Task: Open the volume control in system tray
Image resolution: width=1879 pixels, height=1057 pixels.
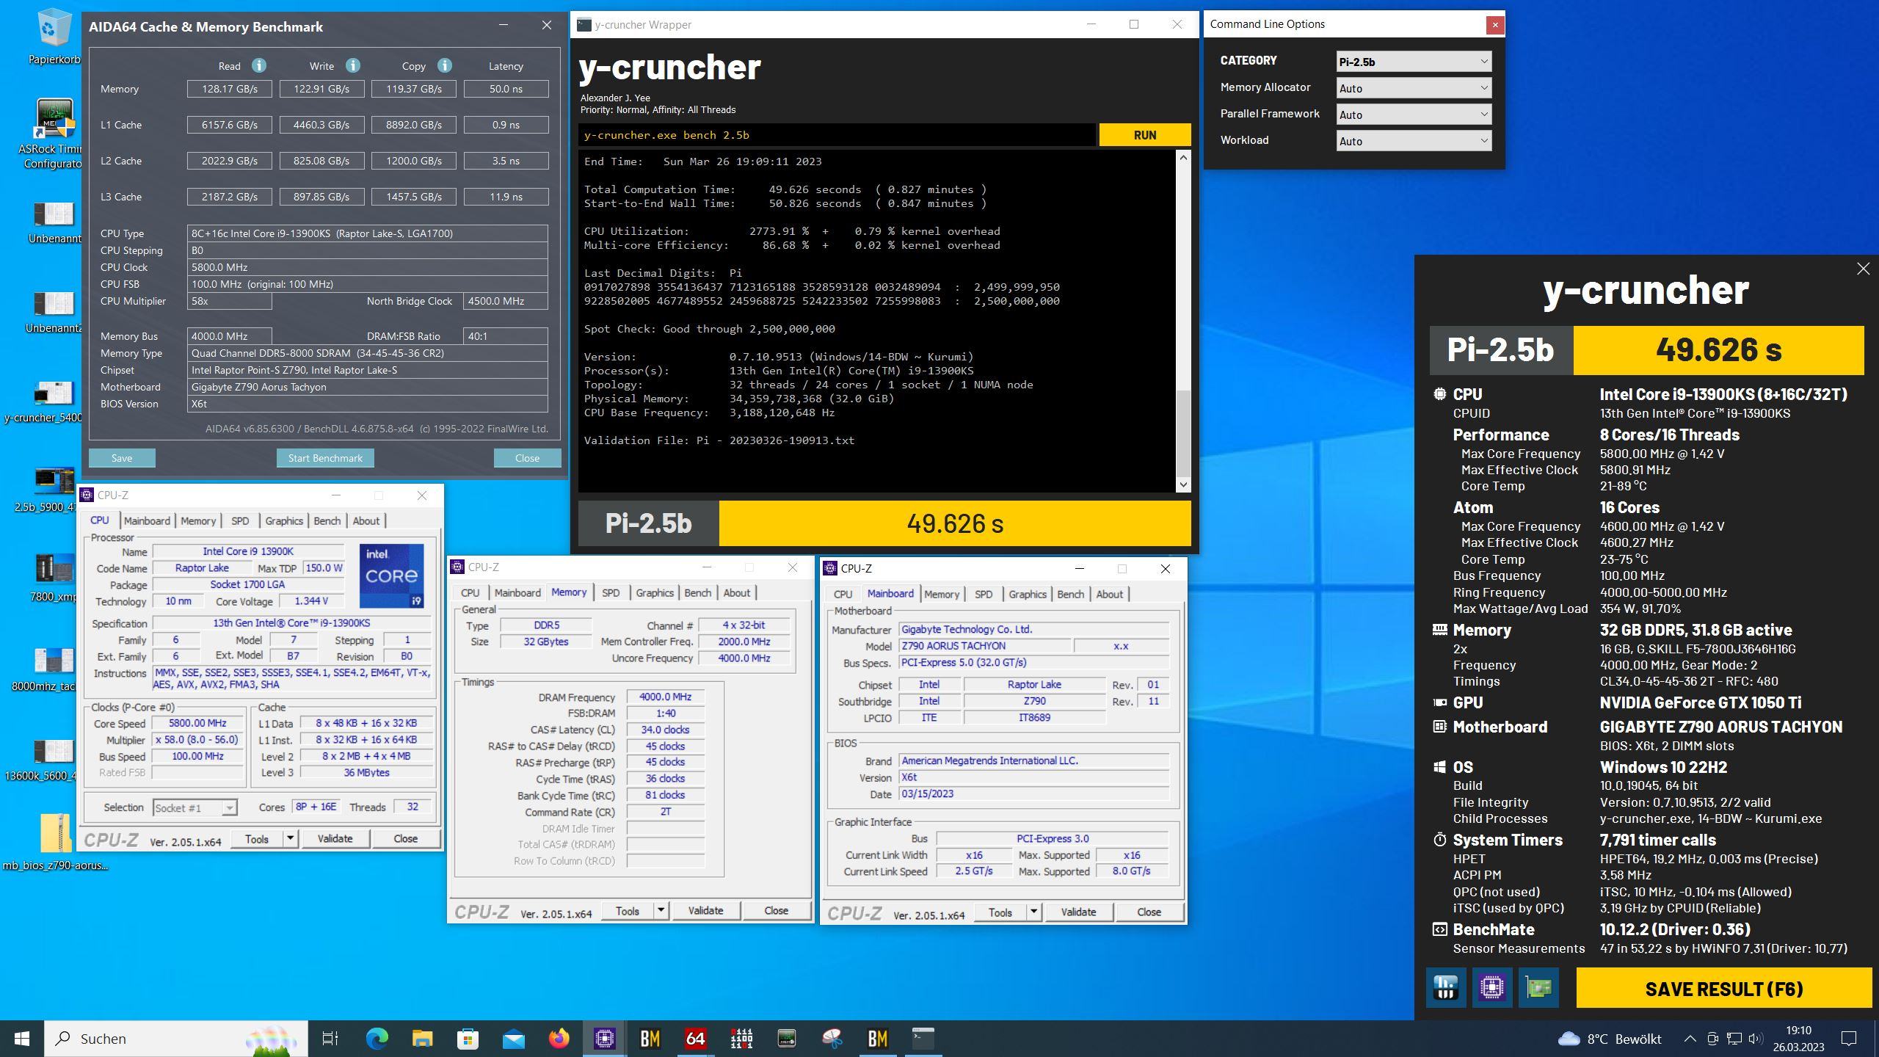Action: tap(1756, 1038)
